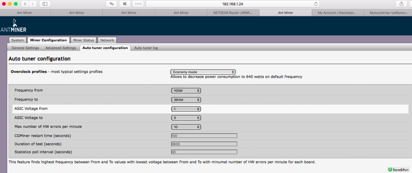412x173 pixels.
Task: Open the Auto tuner log subtab
Action: [x=146, y=48]
